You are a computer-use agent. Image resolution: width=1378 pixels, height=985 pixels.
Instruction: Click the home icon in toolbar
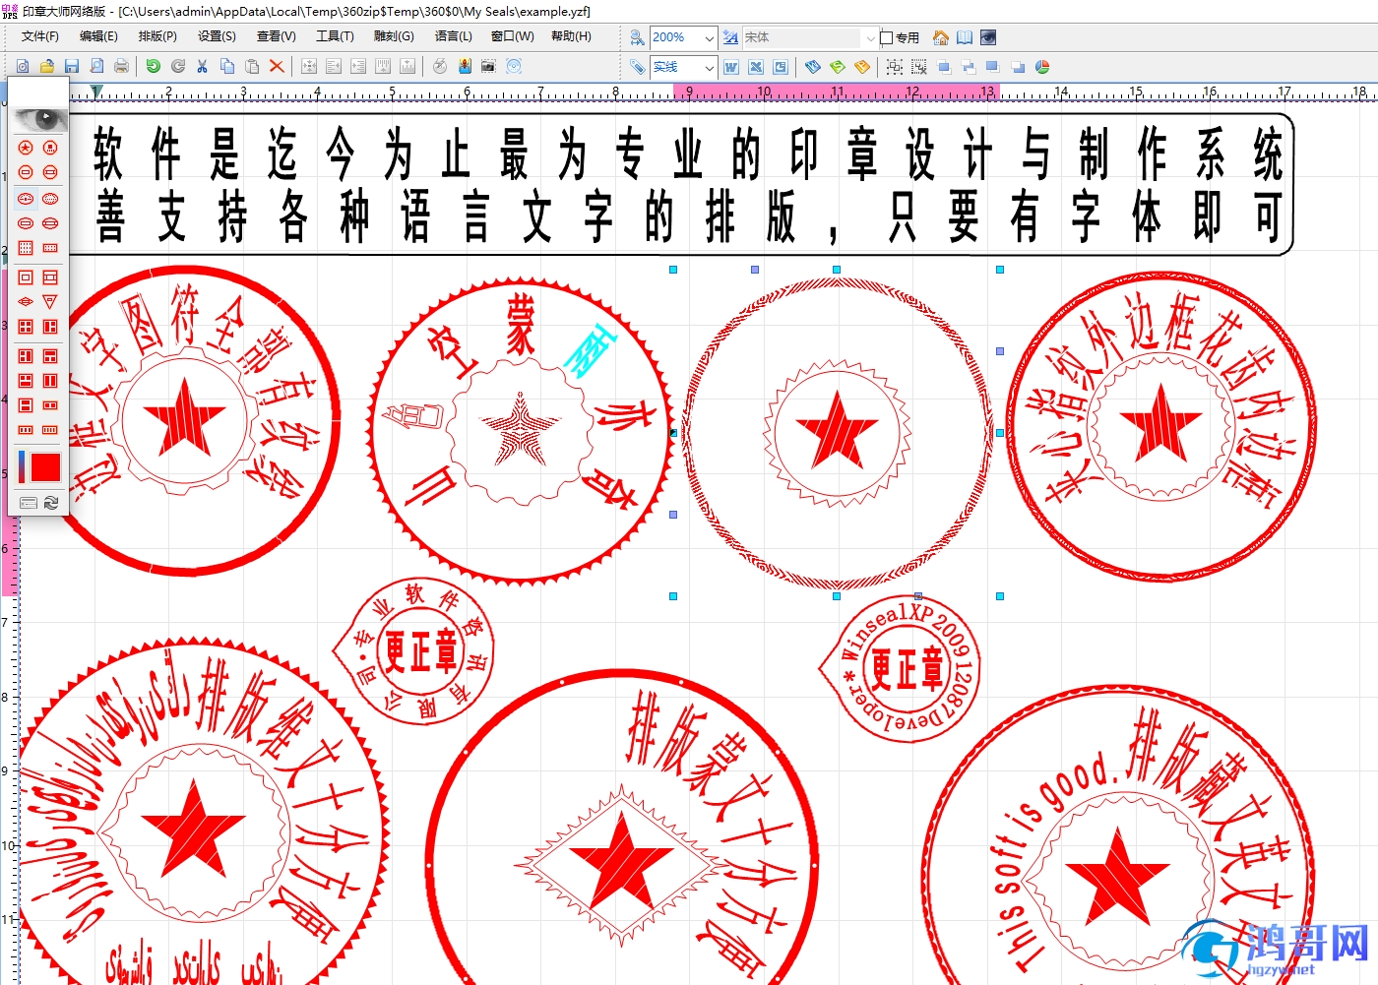pos(941,37)
